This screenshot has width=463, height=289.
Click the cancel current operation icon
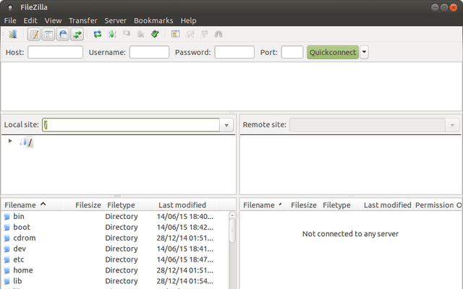127,34
